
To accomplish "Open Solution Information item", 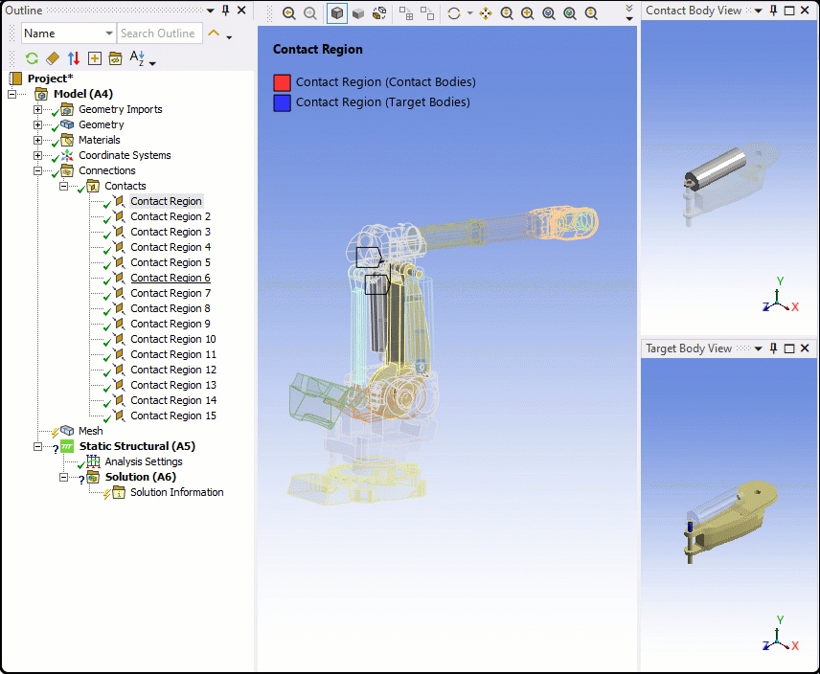I will click(176, 492).
